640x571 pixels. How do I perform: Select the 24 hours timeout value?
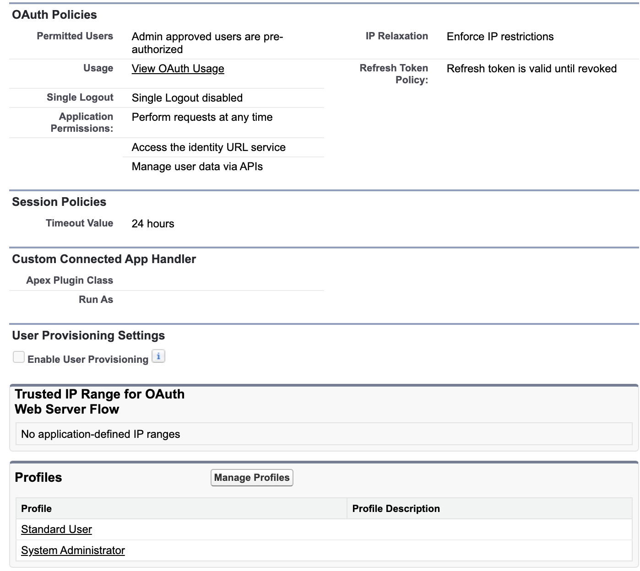click(153, 224)
